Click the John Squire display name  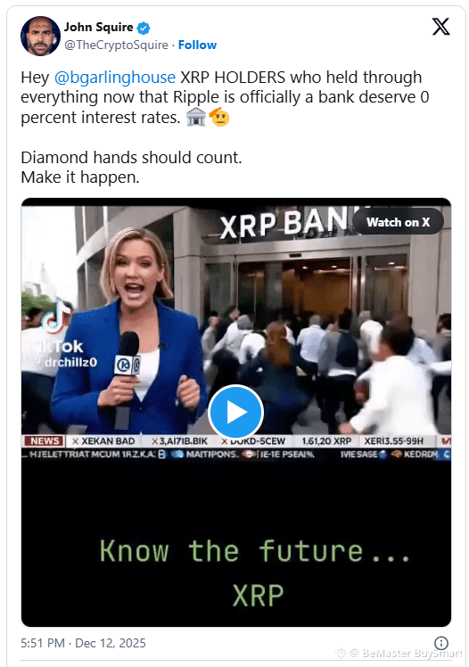[99, 28]
